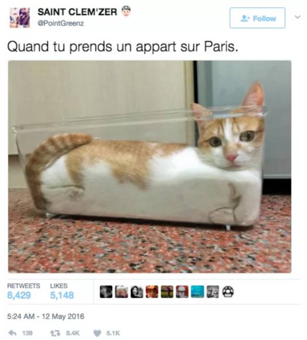Open SAINT CLEM'ZER profile avatar
The image size is (307, 340).
[x=20, y=18]
